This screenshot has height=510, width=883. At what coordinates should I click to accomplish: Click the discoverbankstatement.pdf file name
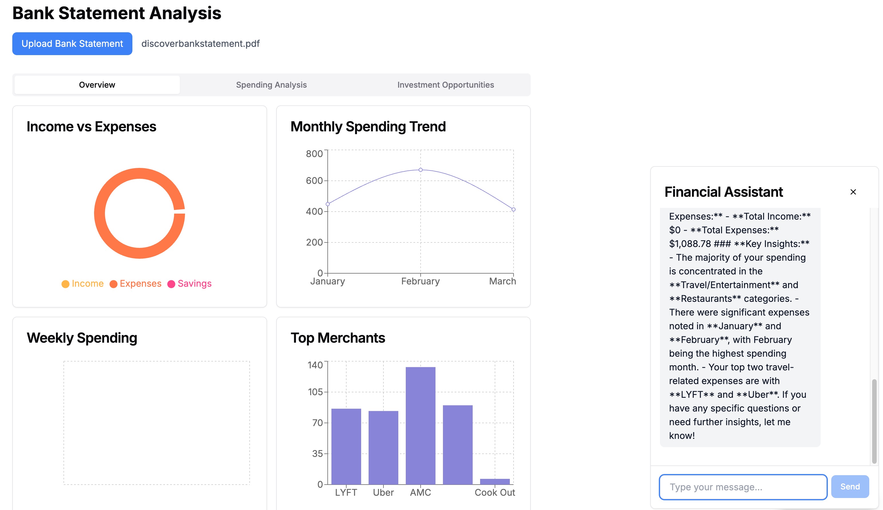coord(200,44)
